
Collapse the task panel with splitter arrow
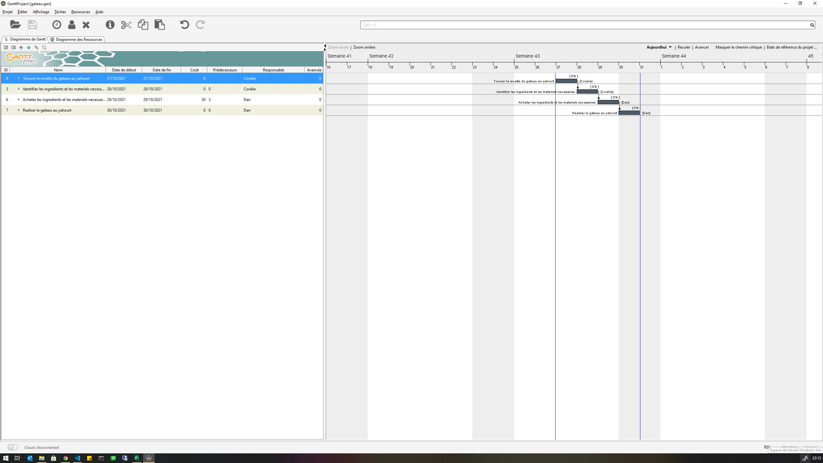[325, 46]
